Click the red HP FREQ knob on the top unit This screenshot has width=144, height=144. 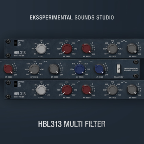click(67, 49)
